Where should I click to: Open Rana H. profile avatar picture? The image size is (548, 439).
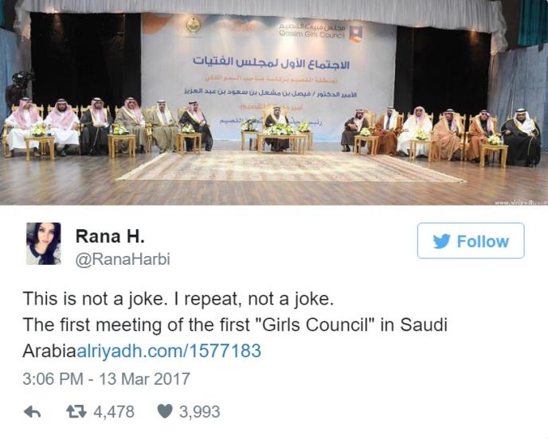coord(44,243)
